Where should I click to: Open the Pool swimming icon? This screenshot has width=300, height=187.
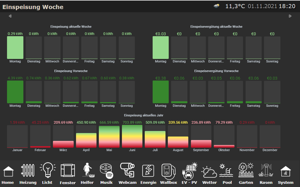(x=226, y=170)
